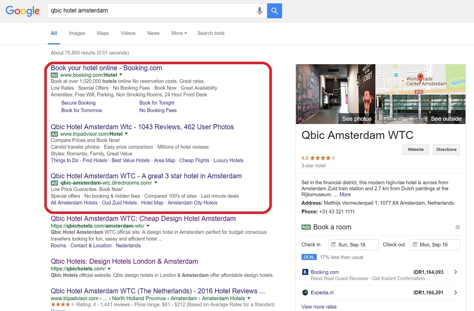Switch to Images tab
The width and height of the screenshot is (474, 311).
(77, 33)
